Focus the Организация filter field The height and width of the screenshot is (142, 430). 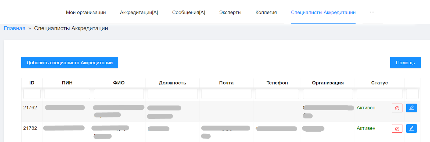pyautogui.click(x=328, y=94)
